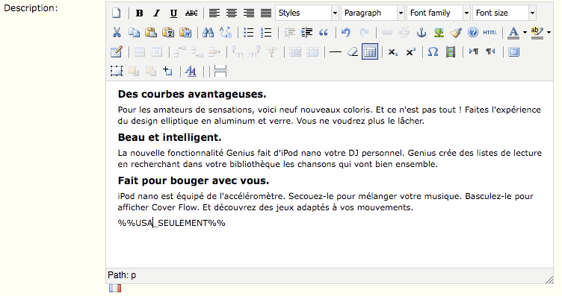This screenshot has height=296, width=562.
Task: Toggle italic formatting
Action: click(x=157, y=13)
